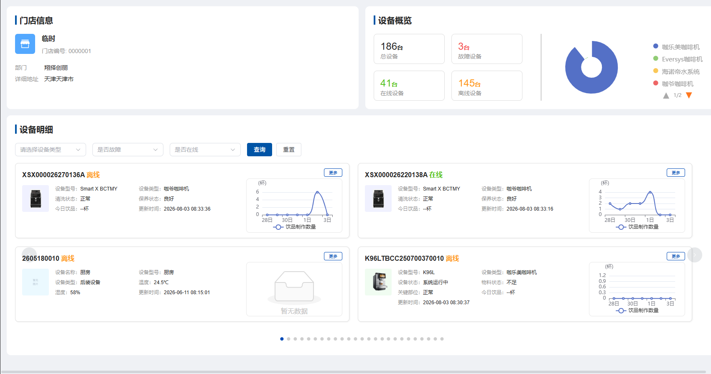Click device ID K96LTBCC250700370010 title
711x374 pixels.
pos(404,258)
